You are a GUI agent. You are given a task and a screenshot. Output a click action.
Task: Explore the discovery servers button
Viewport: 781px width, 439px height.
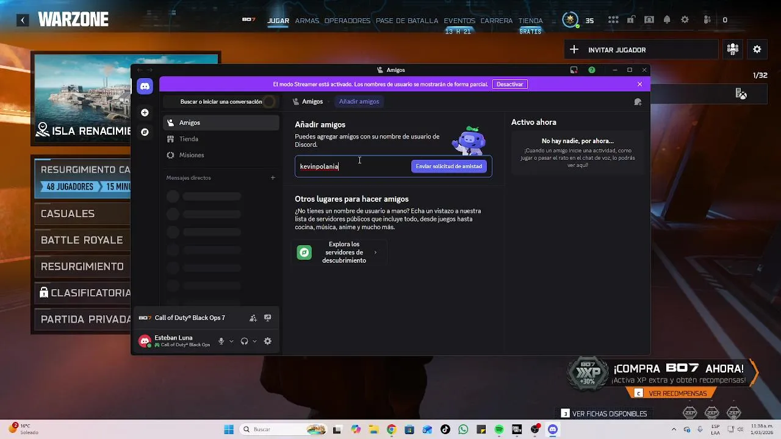pyautogui.click(x=339, y=252)
